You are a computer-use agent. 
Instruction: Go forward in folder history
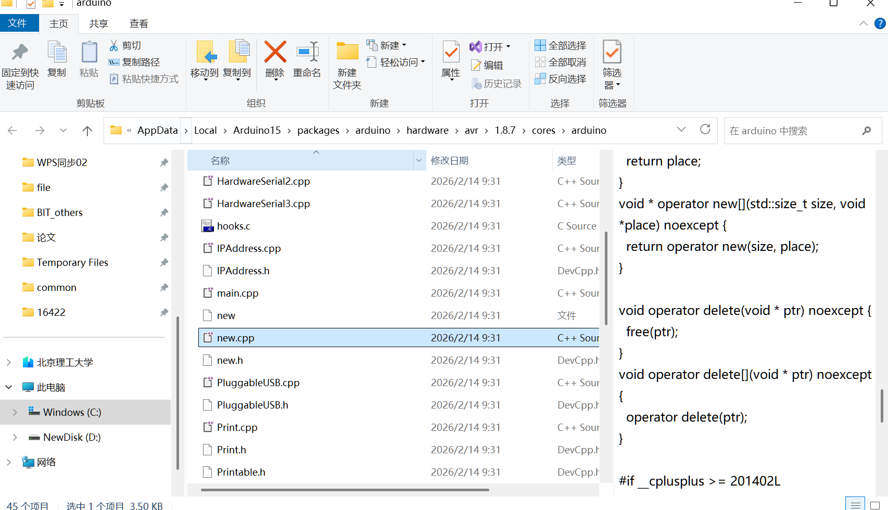pos(40,131)
